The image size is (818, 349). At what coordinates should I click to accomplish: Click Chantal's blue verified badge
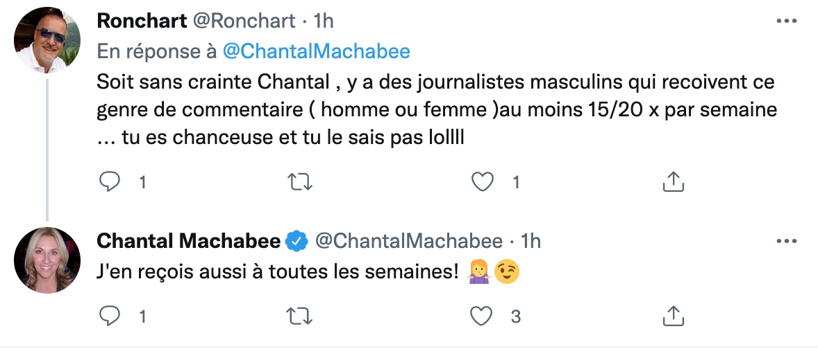[297, 241]
